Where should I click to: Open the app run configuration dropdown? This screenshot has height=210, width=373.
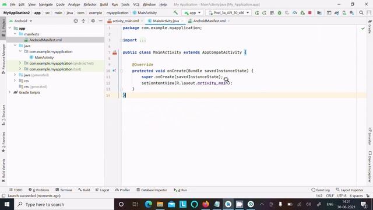[x=192, y=13]
